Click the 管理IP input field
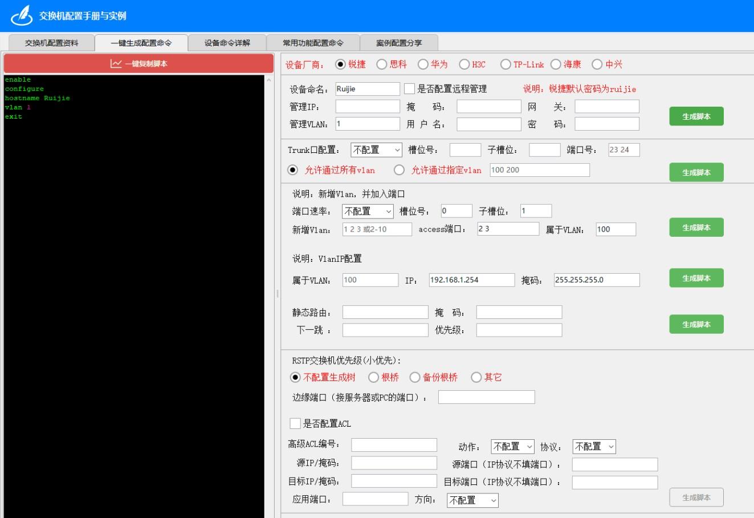The image size is (754, 518). (x=368, y=107)
